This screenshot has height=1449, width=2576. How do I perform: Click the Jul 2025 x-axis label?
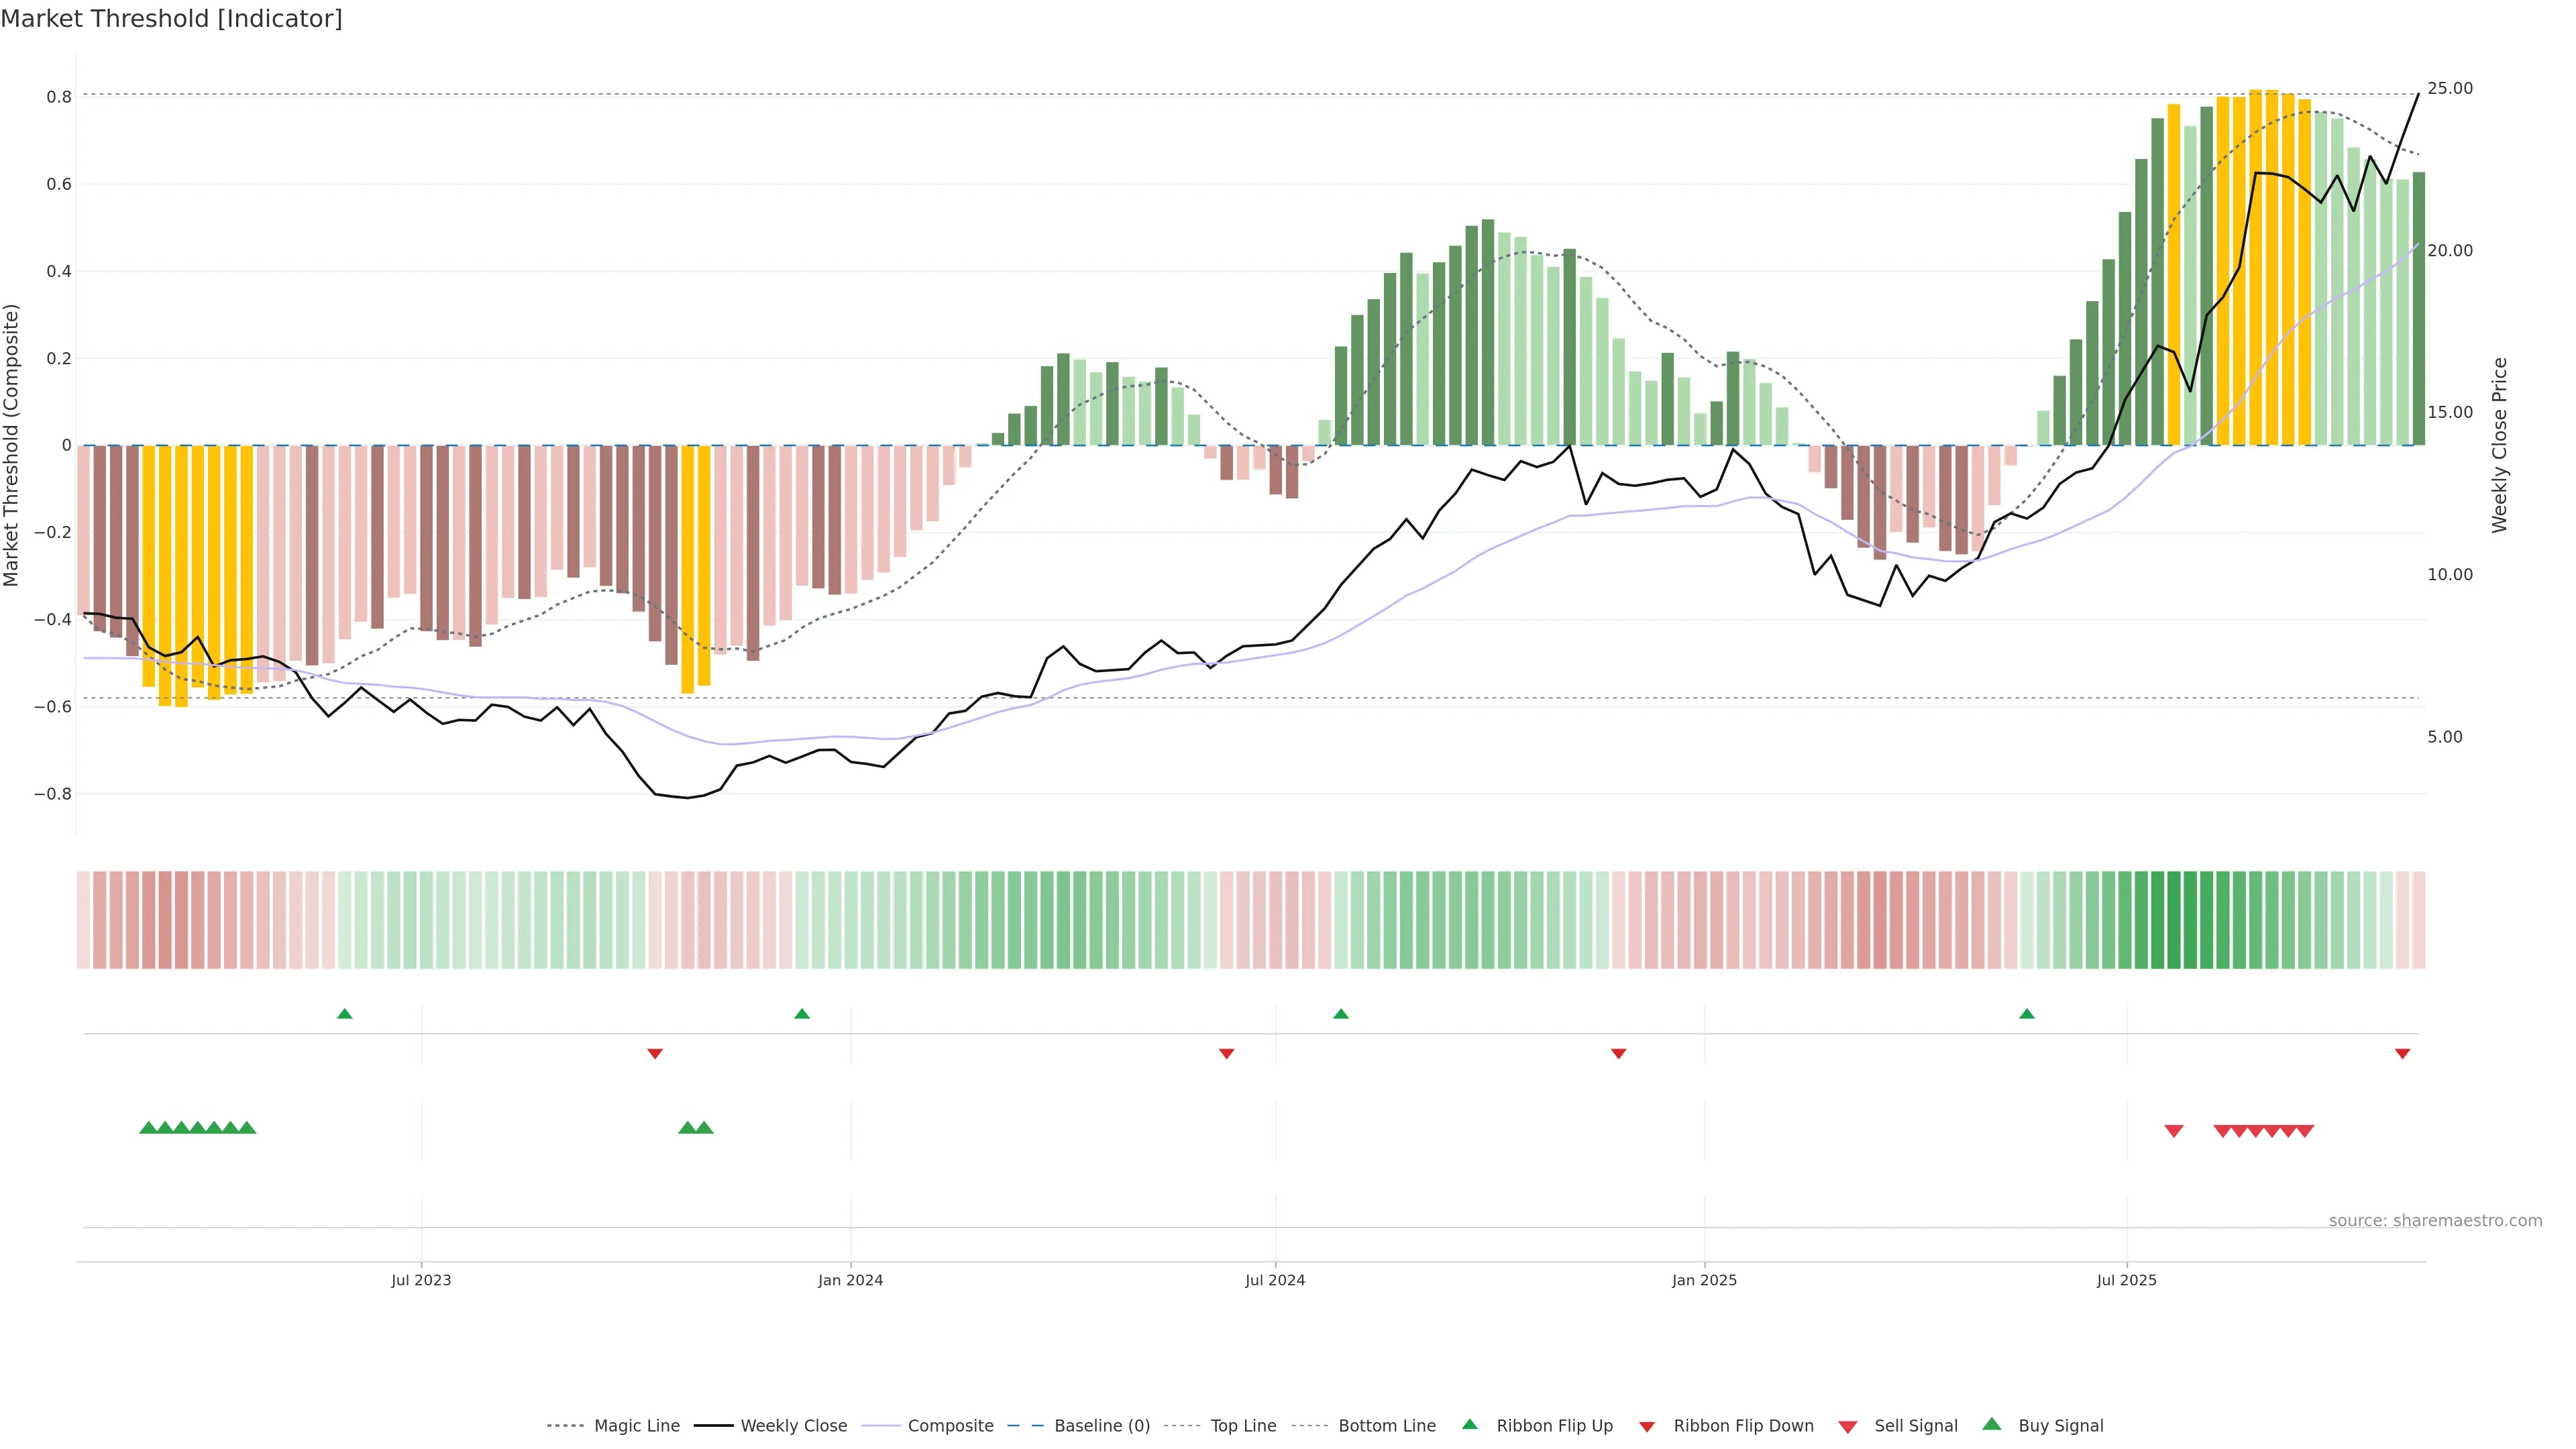2126,1280
